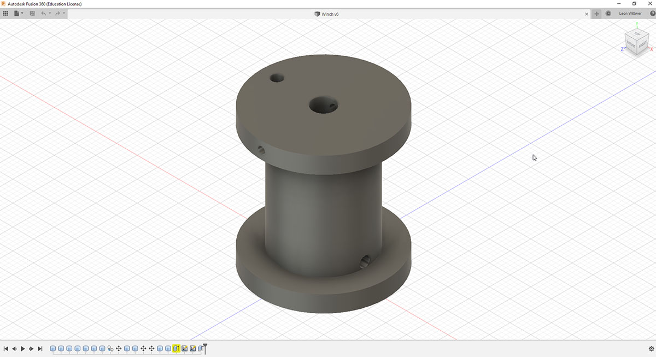Screen dimensions: 656x357
Task: Select the component-group icon before first Move
Action: click(x=110, y=349)
